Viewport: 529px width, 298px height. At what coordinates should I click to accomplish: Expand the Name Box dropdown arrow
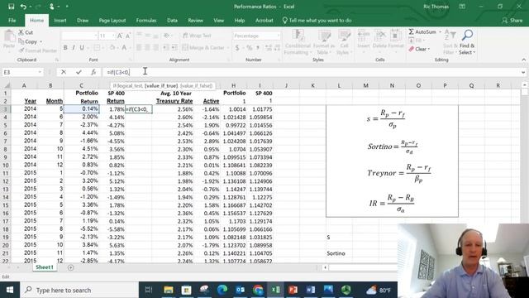coord(40,72)
